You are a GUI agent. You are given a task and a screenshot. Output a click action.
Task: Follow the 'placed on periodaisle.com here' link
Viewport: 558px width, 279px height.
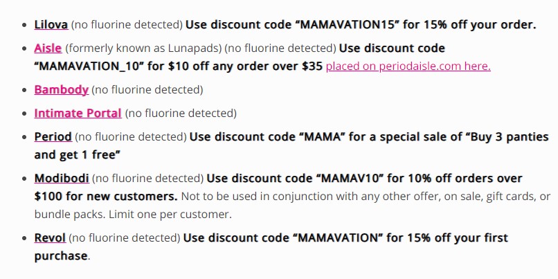(x=408, y=66)
